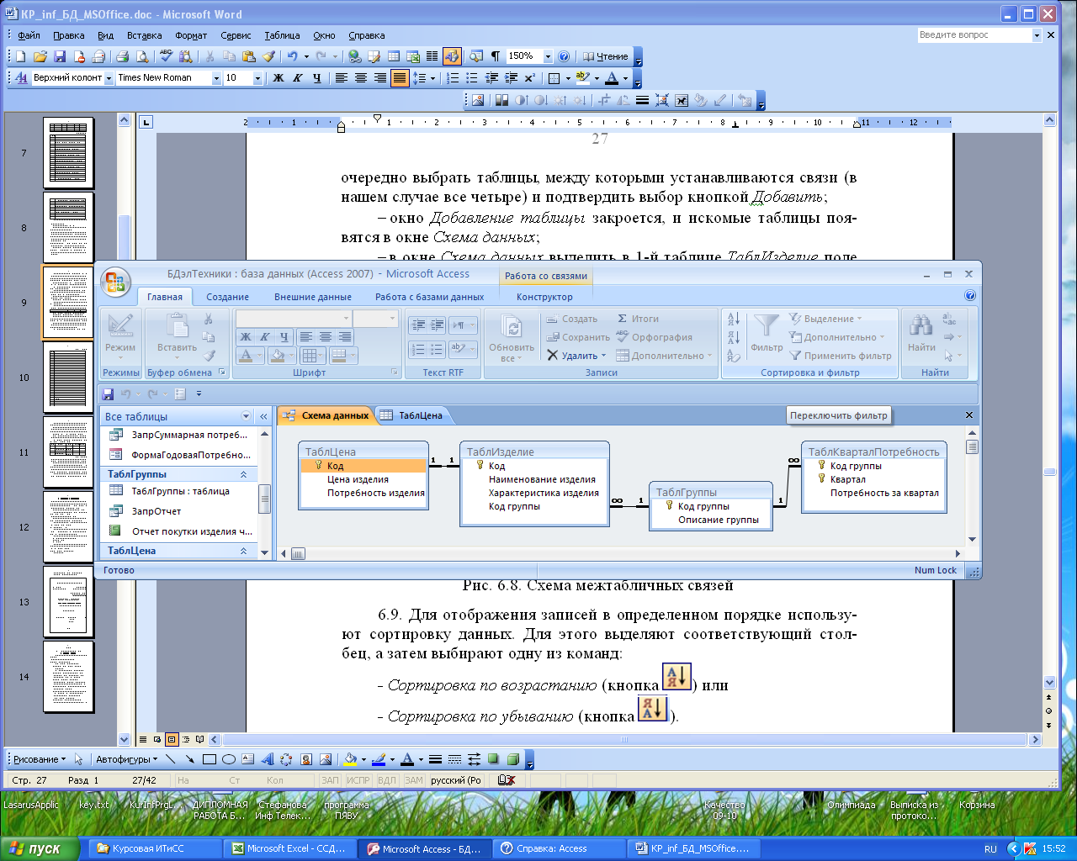This screenshot has height=861, width=1077.
Task: Insert picture from the Picture toolbar
Action: [x=478, y=100]
